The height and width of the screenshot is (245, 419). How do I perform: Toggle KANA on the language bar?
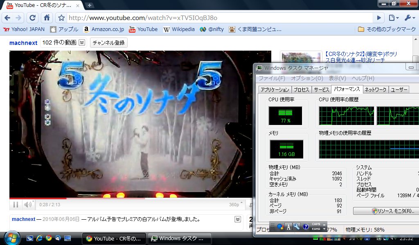(316, 229)
